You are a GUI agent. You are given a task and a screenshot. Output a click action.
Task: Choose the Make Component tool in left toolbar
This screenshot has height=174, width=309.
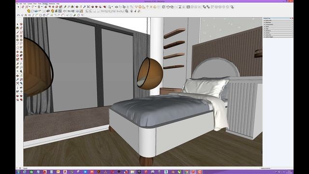[x=21, y=24]
